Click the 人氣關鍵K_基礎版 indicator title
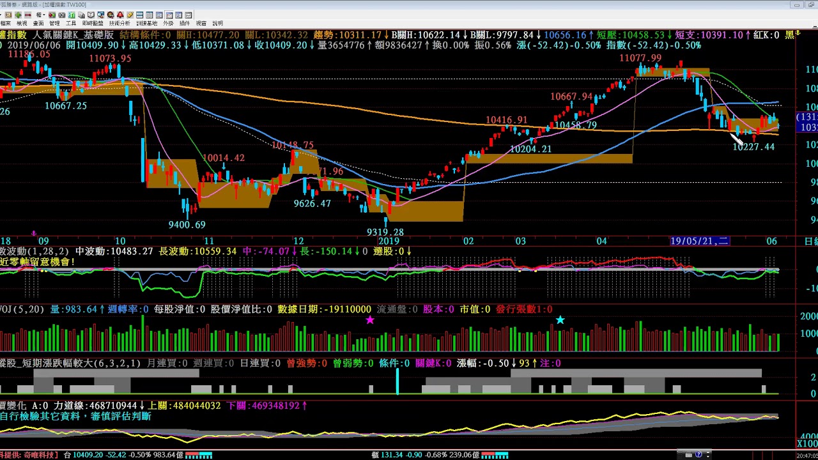The height and width of the screenshot is (460, 818). (x=73, y=35)
